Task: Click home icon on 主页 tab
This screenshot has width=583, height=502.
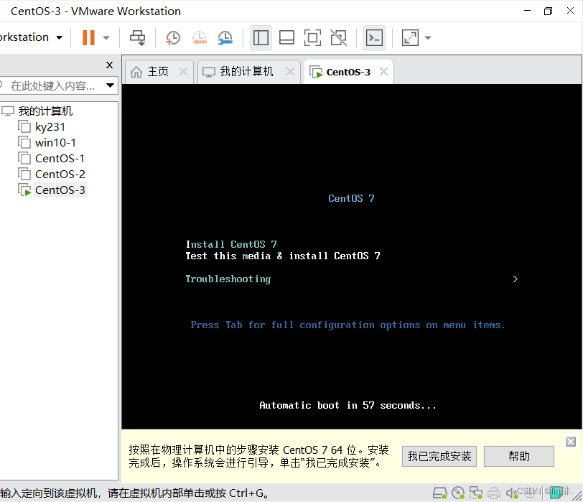Action: point(136,72)
